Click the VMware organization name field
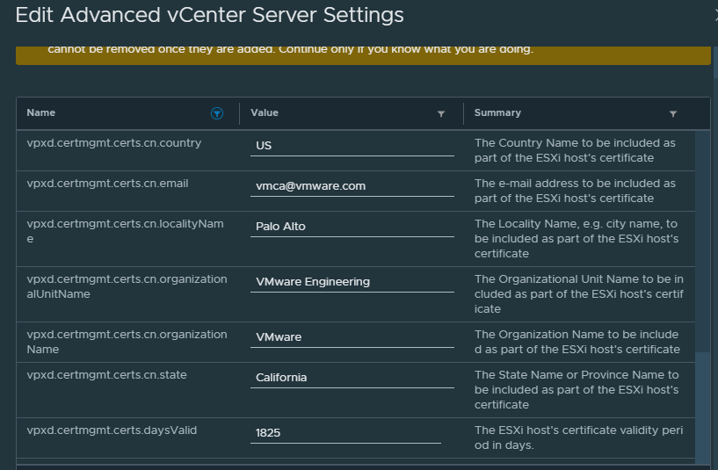 click(352, 337)
